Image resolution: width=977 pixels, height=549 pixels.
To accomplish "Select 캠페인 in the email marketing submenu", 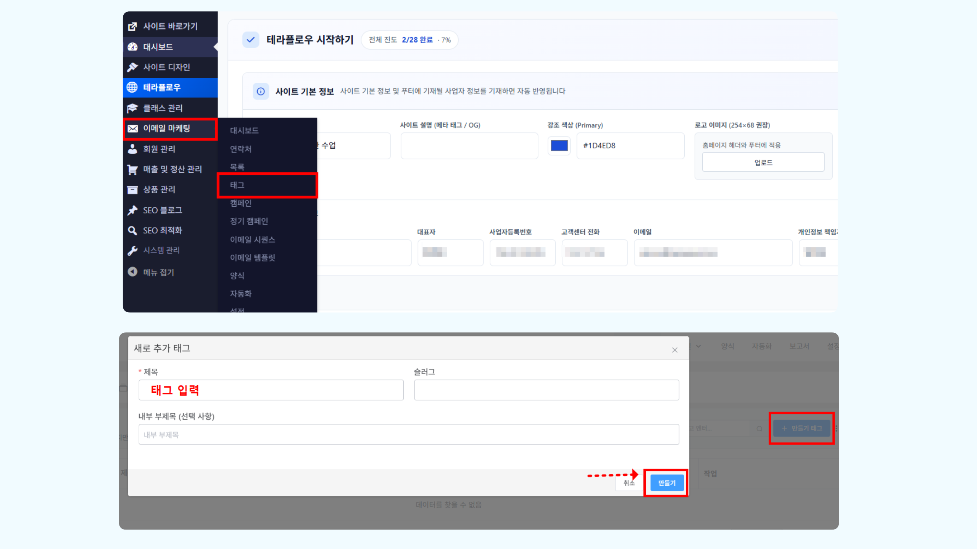I will coord(241,203).
